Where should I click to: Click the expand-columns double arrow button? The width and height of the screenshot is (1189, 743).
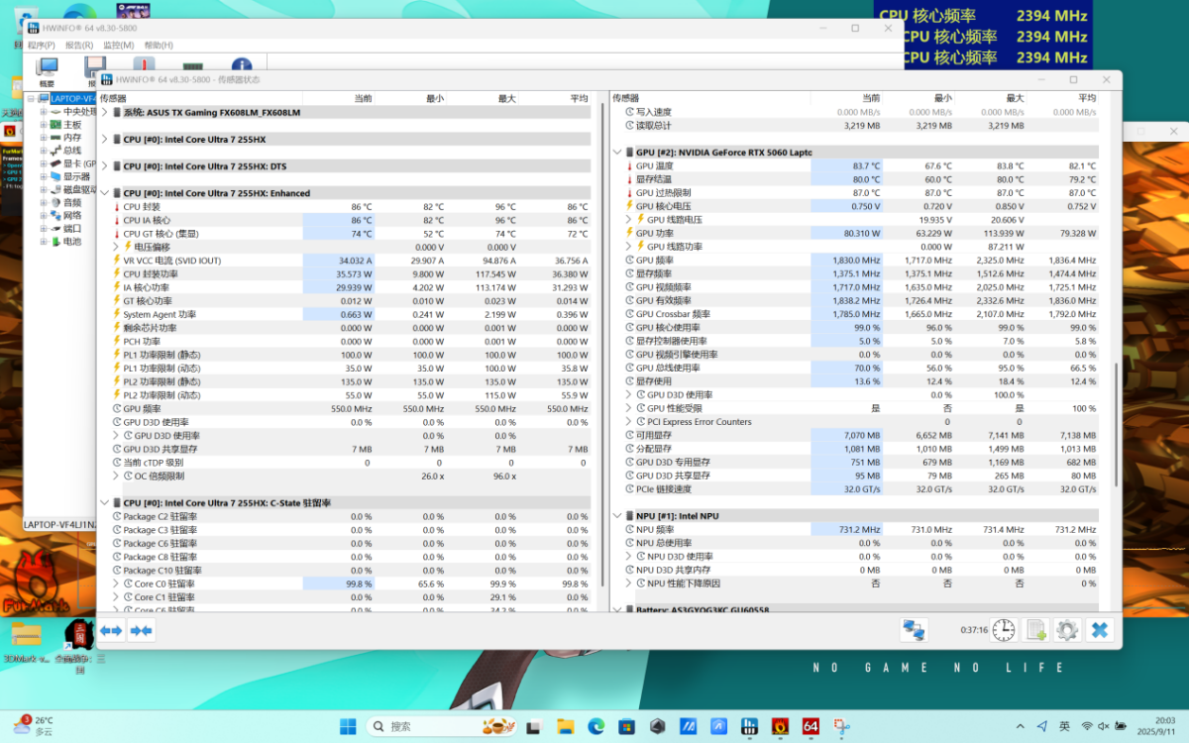point(111,630)
